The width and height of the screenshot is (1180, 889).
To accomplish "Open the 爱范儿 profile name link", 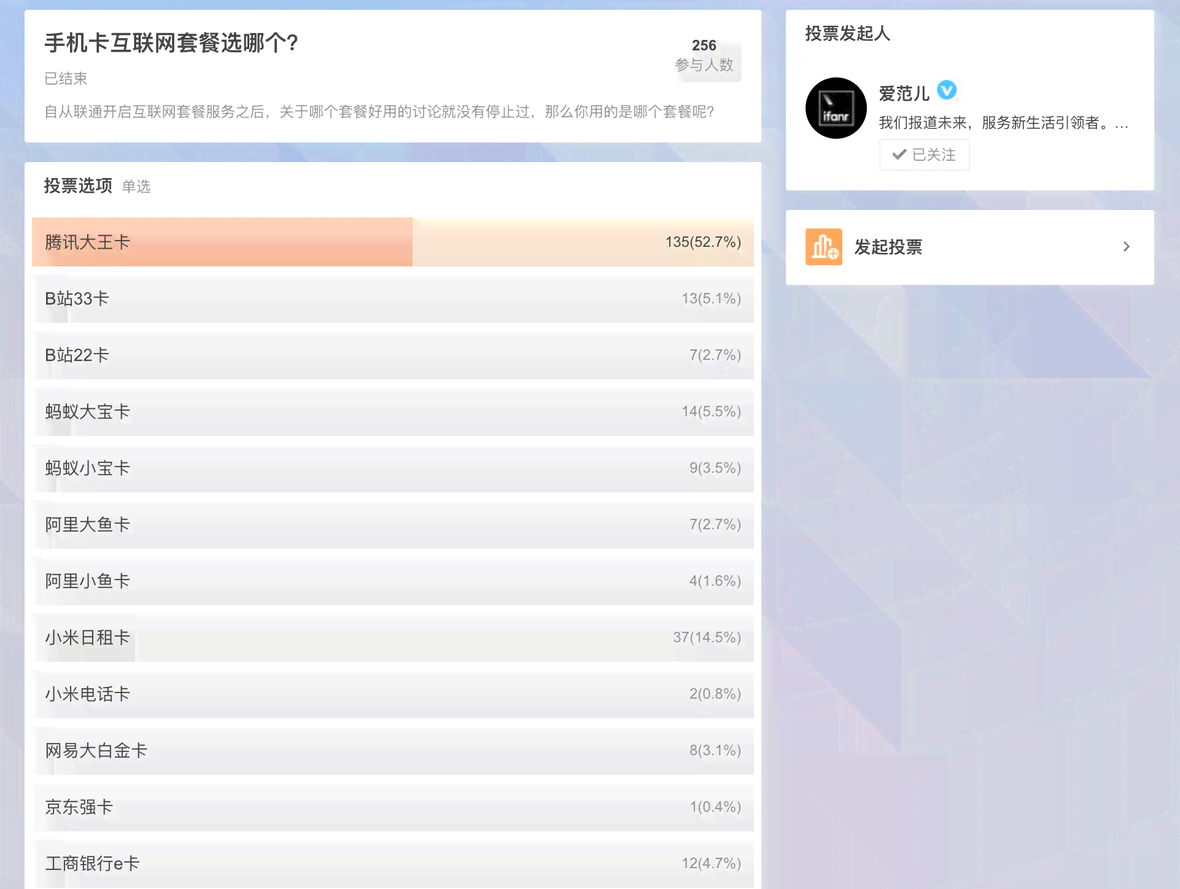I will pyautogui.click(x=904, y=93).
